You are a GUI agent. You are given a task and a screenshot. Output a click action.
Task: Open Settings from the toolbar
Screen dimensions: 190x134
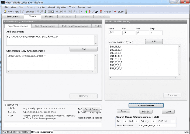[28, 12]
